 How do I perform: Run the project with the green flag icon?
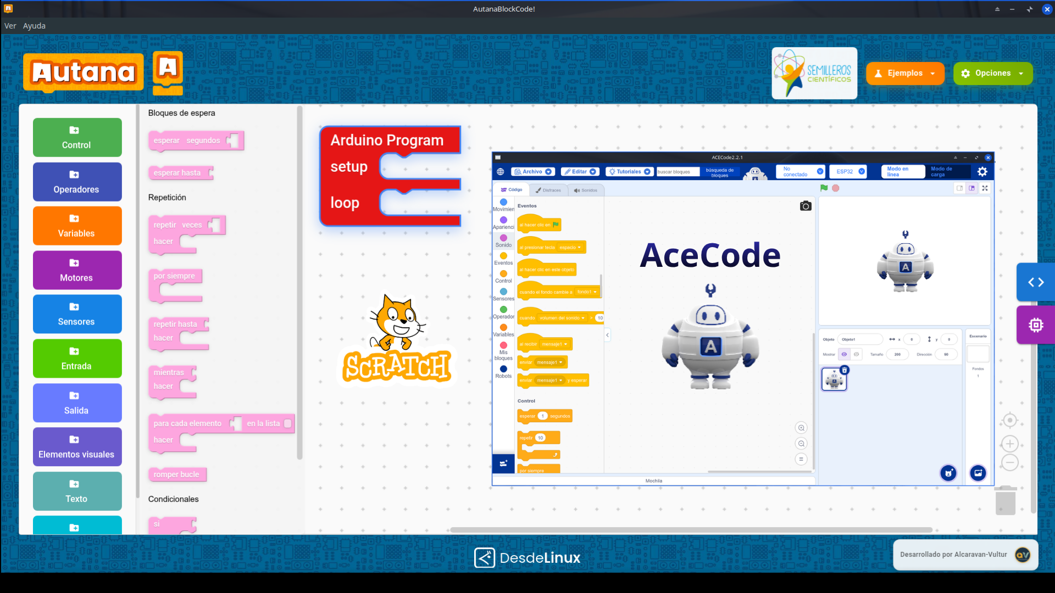[x=824, y=188]
